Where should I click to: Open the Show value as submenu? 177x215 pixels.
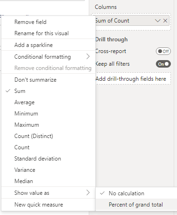coord(48,192)
